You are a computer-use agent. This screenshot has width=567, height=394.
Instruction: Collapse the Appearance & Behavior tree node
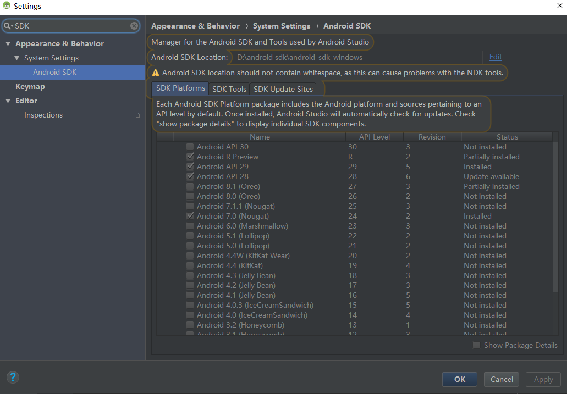pyautogui.click(x=8, y=44)
